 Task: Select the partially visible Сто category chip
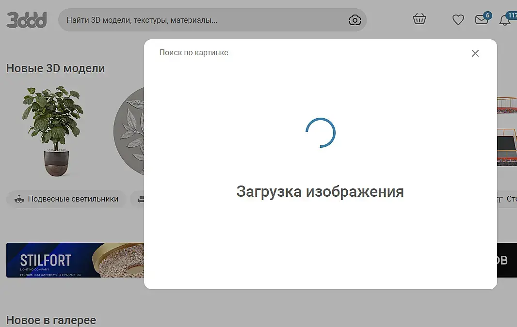[x=507, y=199]
